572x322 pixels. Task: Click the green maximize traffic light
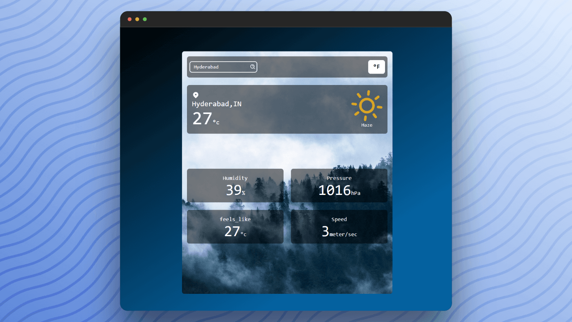click(144, 19)
